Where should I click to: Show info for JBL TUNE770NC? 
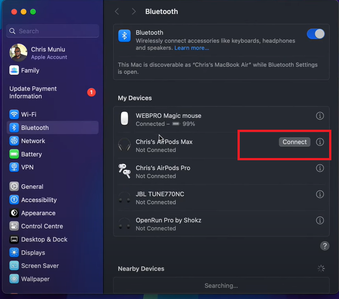point(320,194)
